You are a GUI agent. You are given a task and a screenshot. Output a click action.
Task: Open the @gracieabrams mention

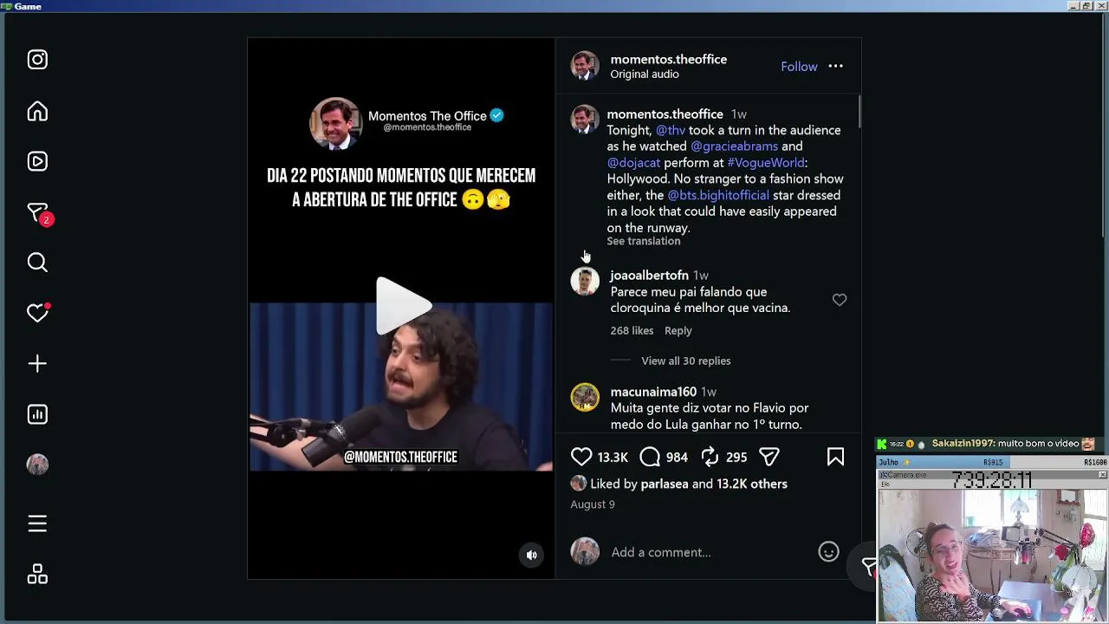(x=734, y=146)
